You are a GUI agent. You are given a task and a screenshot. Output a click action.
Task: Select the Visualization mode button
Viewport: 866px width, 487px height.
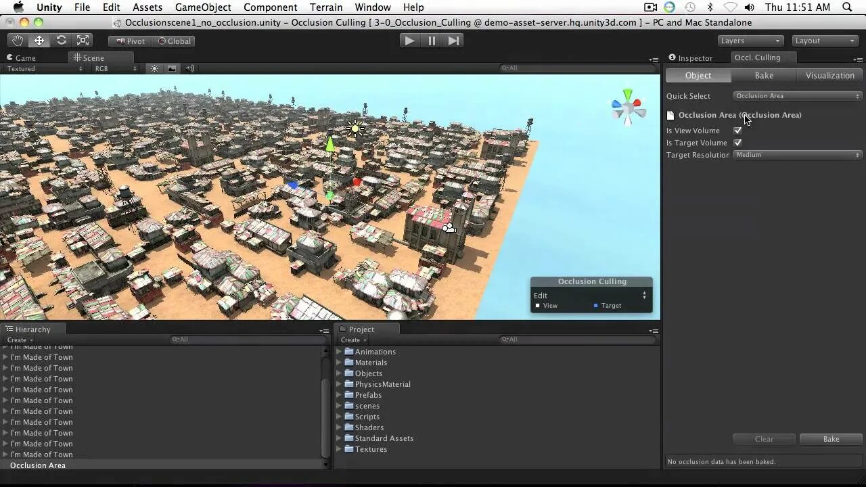coord(829,76)
